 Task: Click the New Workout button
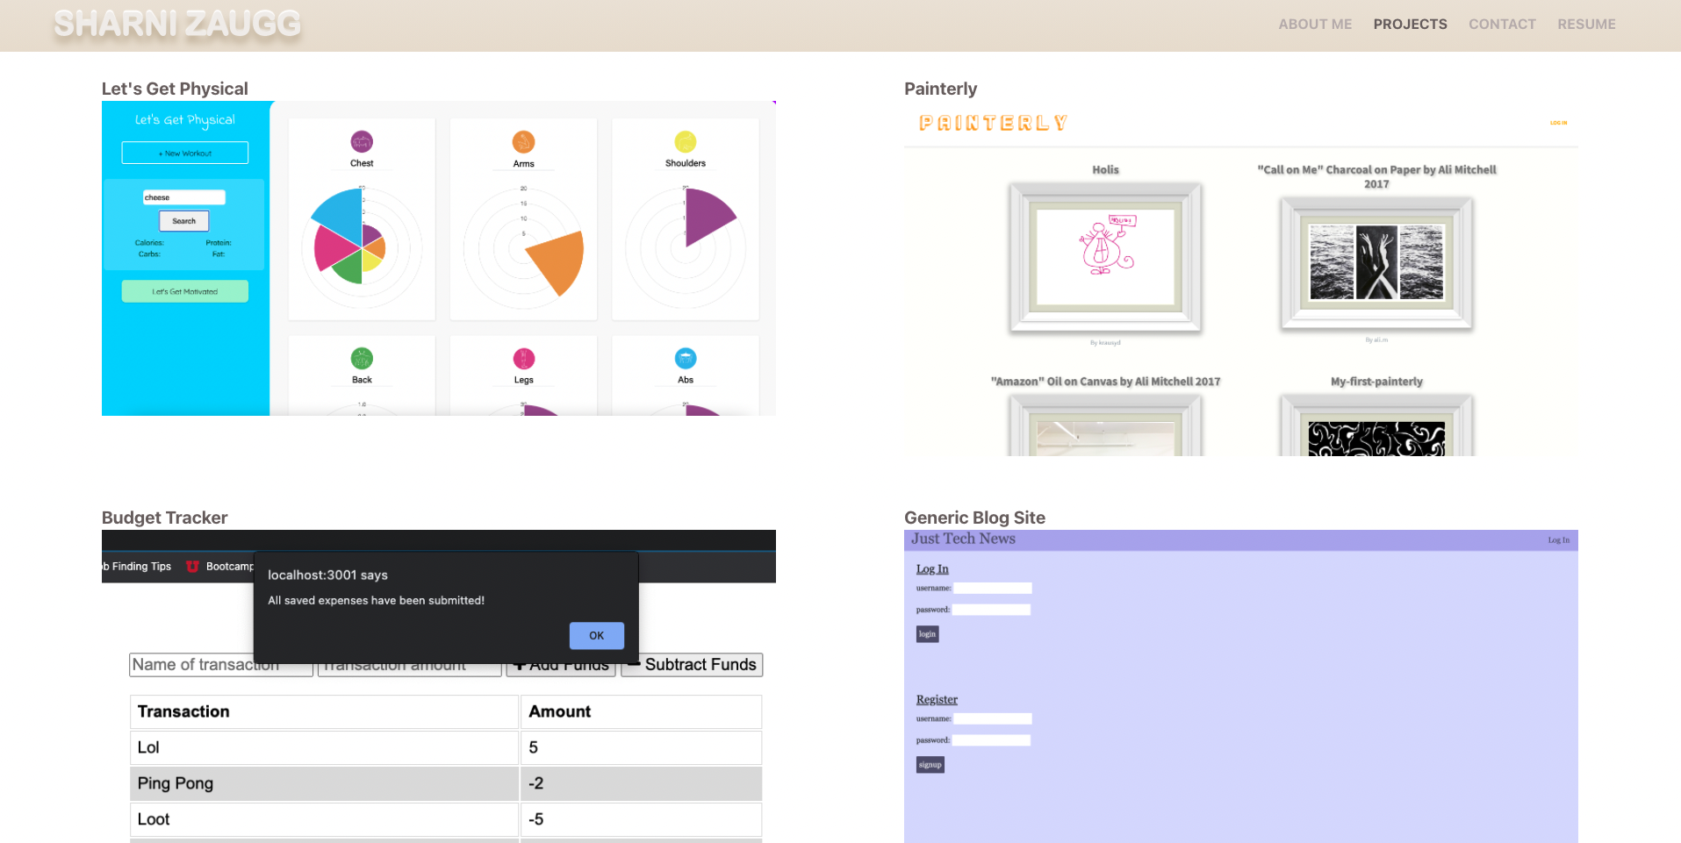point(184,153)
